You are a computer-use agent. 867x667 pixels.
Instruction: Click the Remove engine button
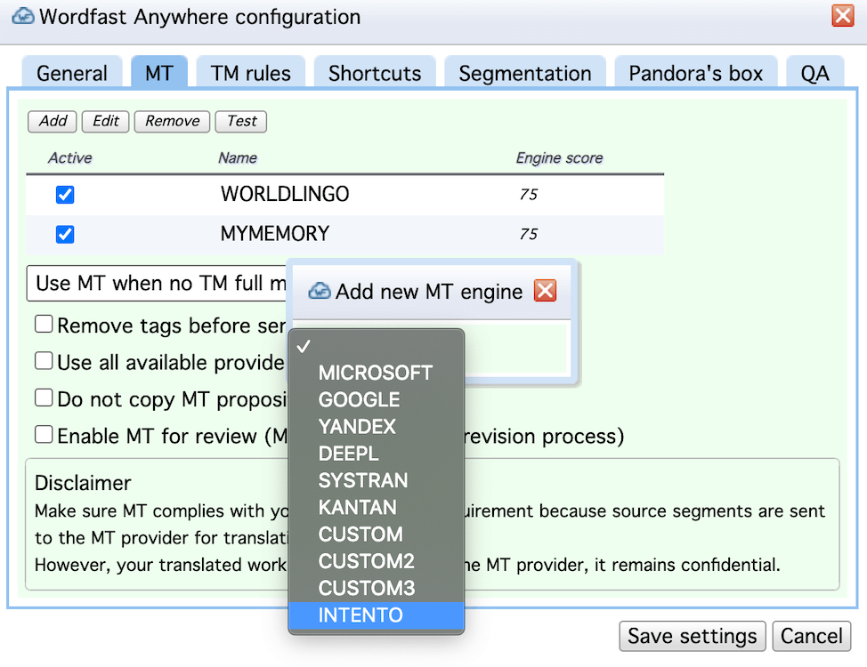[172, 121]
